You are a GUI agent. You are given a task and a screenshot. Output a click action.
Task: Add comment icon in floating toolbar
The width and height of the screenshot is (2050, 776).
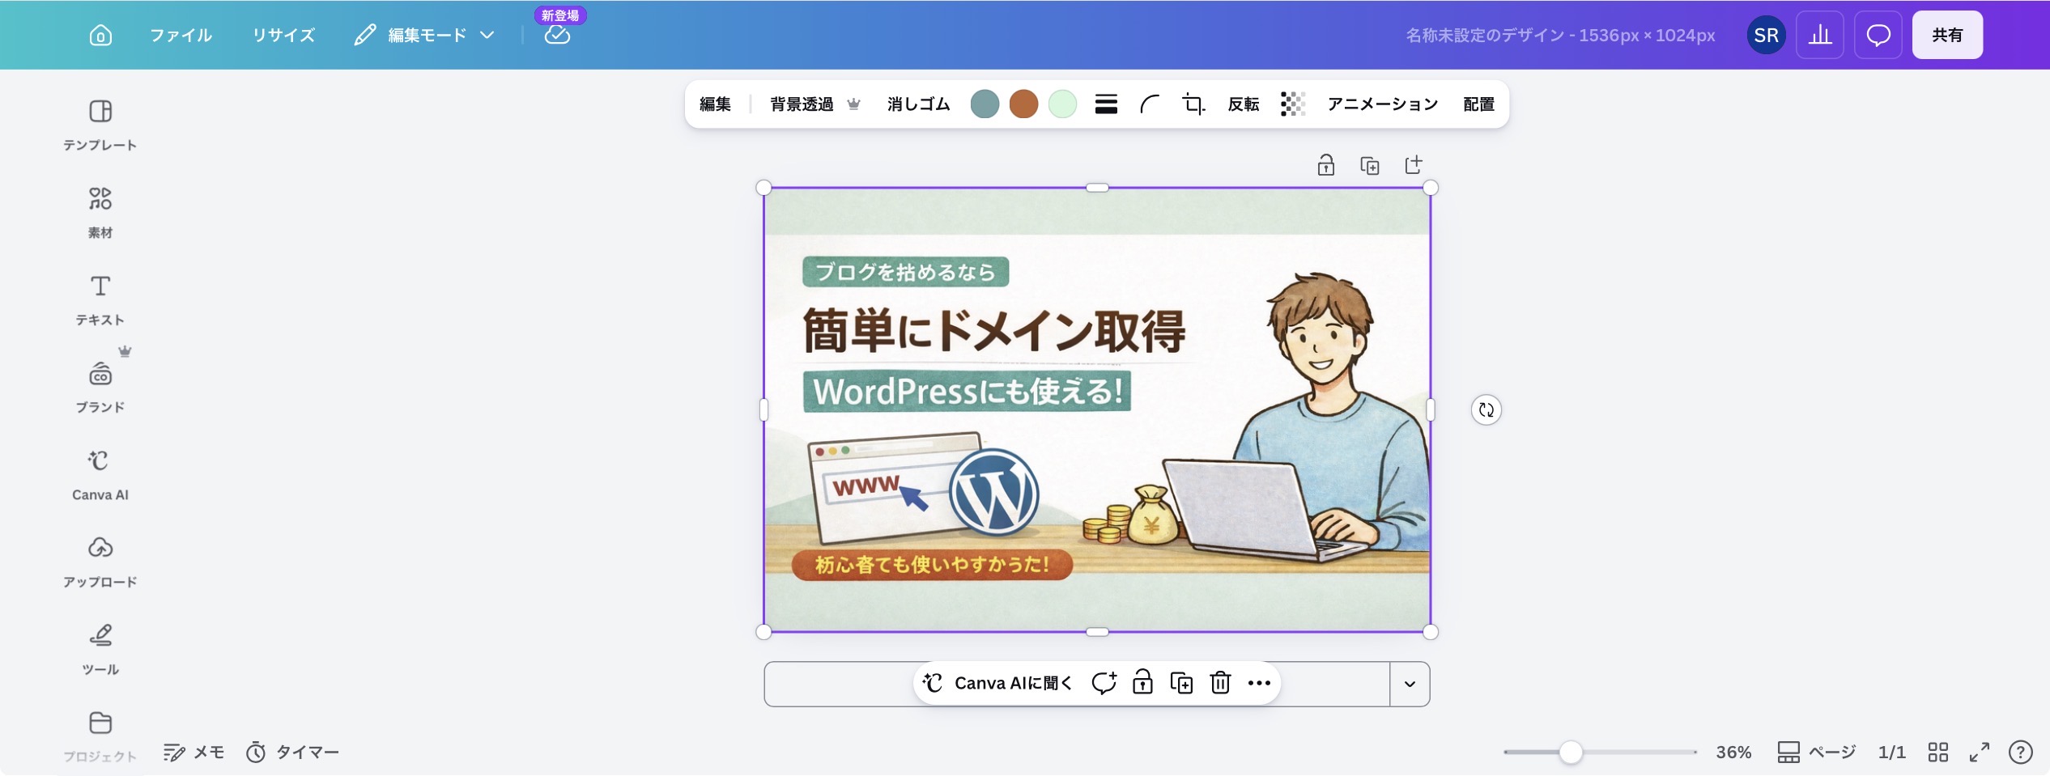tap(1104, 683)
